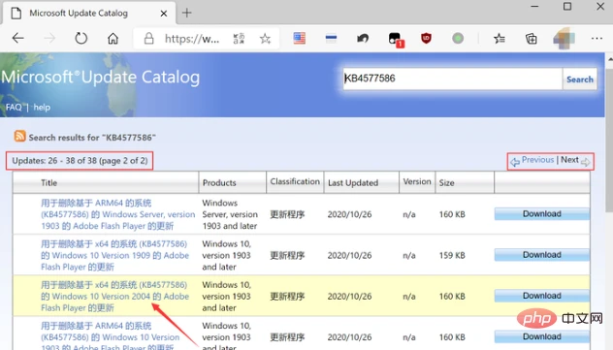Open the help link
Screen dimensions: 613x350
point(42,107)
